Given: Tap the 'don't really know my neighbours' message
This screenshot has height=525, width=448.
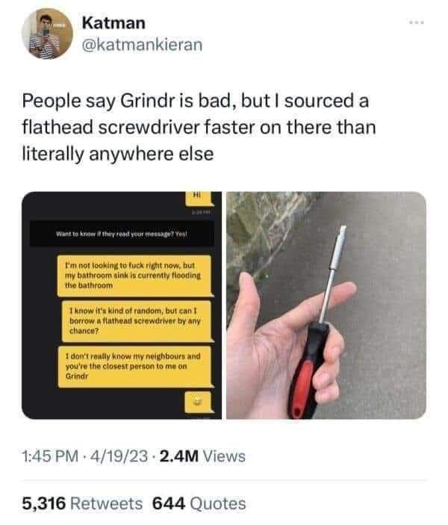Looking at the screenshot, I should tap(135, 366).
